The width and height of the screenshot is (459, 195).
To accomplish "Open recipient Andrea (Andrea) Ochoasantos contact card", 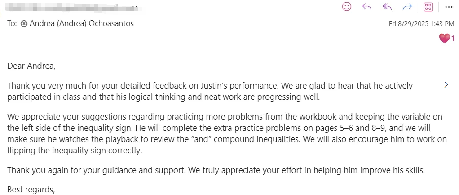I will point(82,23).
